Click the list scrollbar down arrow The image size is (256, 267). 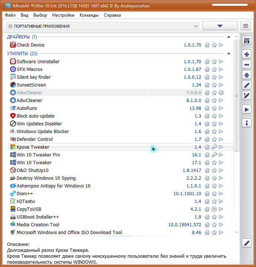(236, 233)
